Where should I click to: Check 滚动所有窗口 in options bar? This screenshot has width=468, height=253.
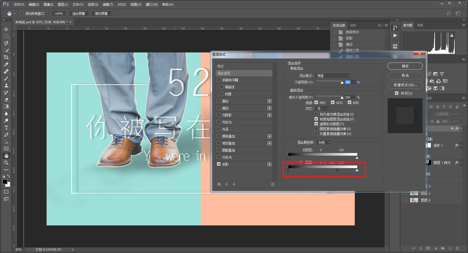(22, 13)
